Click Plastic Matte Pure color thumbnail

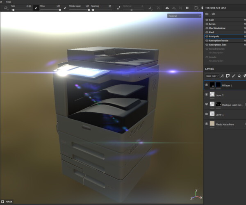pos(212,123)
